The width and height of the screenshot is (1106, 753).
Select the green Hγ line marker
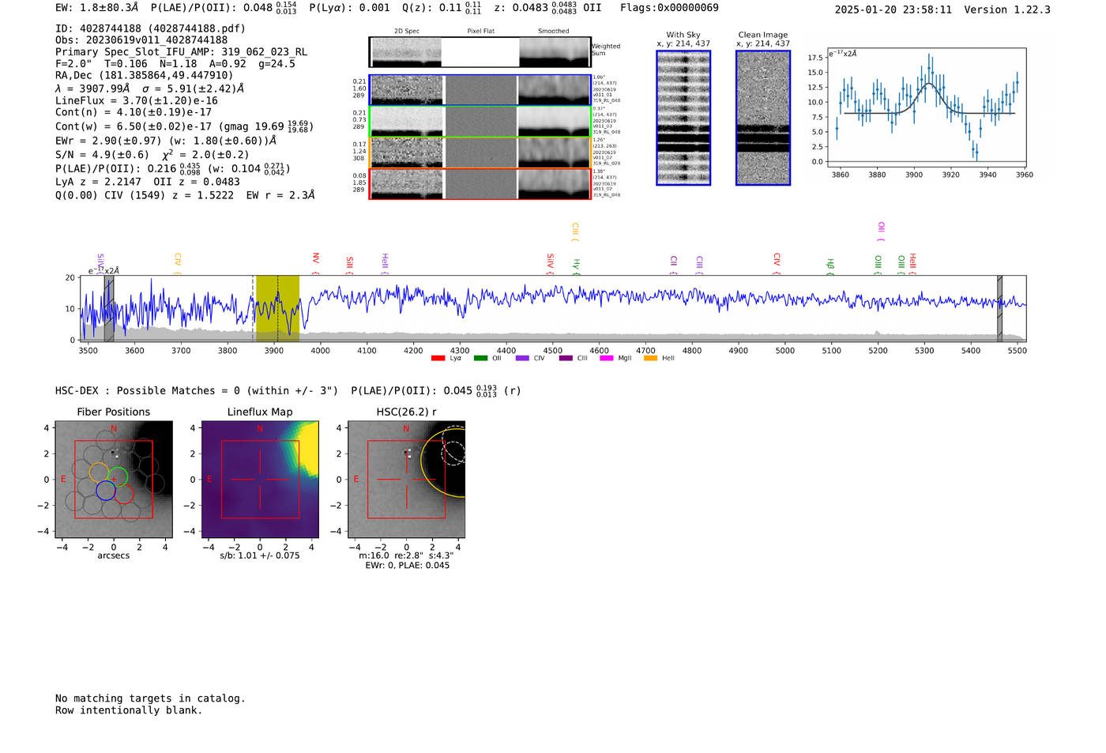pos(577,266)
